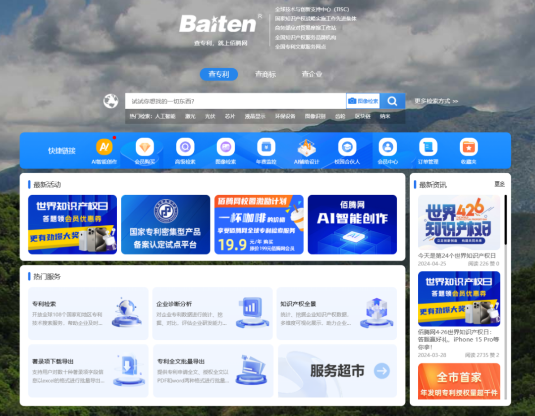Open the 佰腾网校园激励计划 19.9 banner
Image resolution: width=535 pixels, height=416 pixels.
tap(259, 224)
